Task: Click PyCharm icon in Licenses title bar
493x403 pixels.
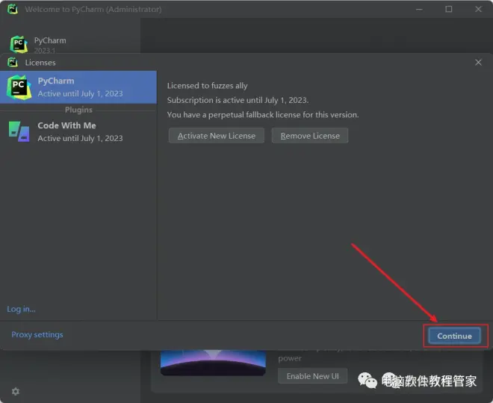Action: pyautogui.click(x=13, y=62)
